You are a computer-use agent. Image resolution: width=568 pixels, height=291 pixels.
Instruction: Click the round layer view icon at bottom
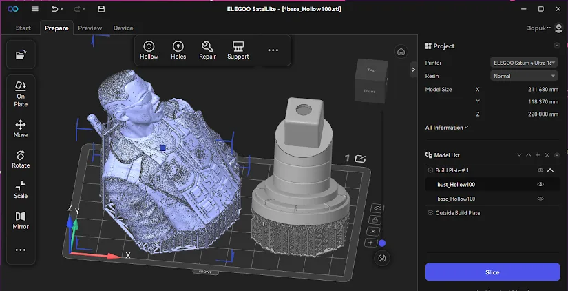382,259
